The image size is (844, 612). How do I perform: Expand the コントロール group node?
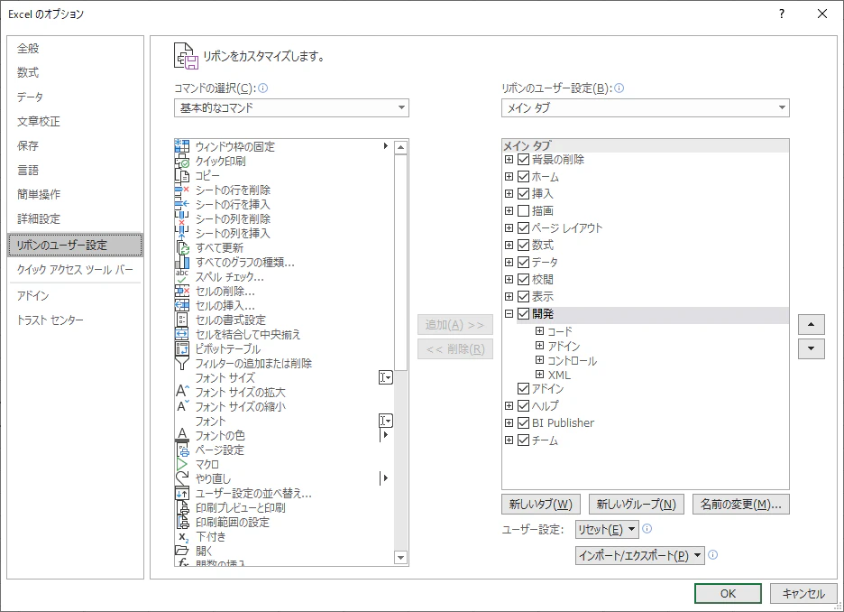click(x=539, y=360)
